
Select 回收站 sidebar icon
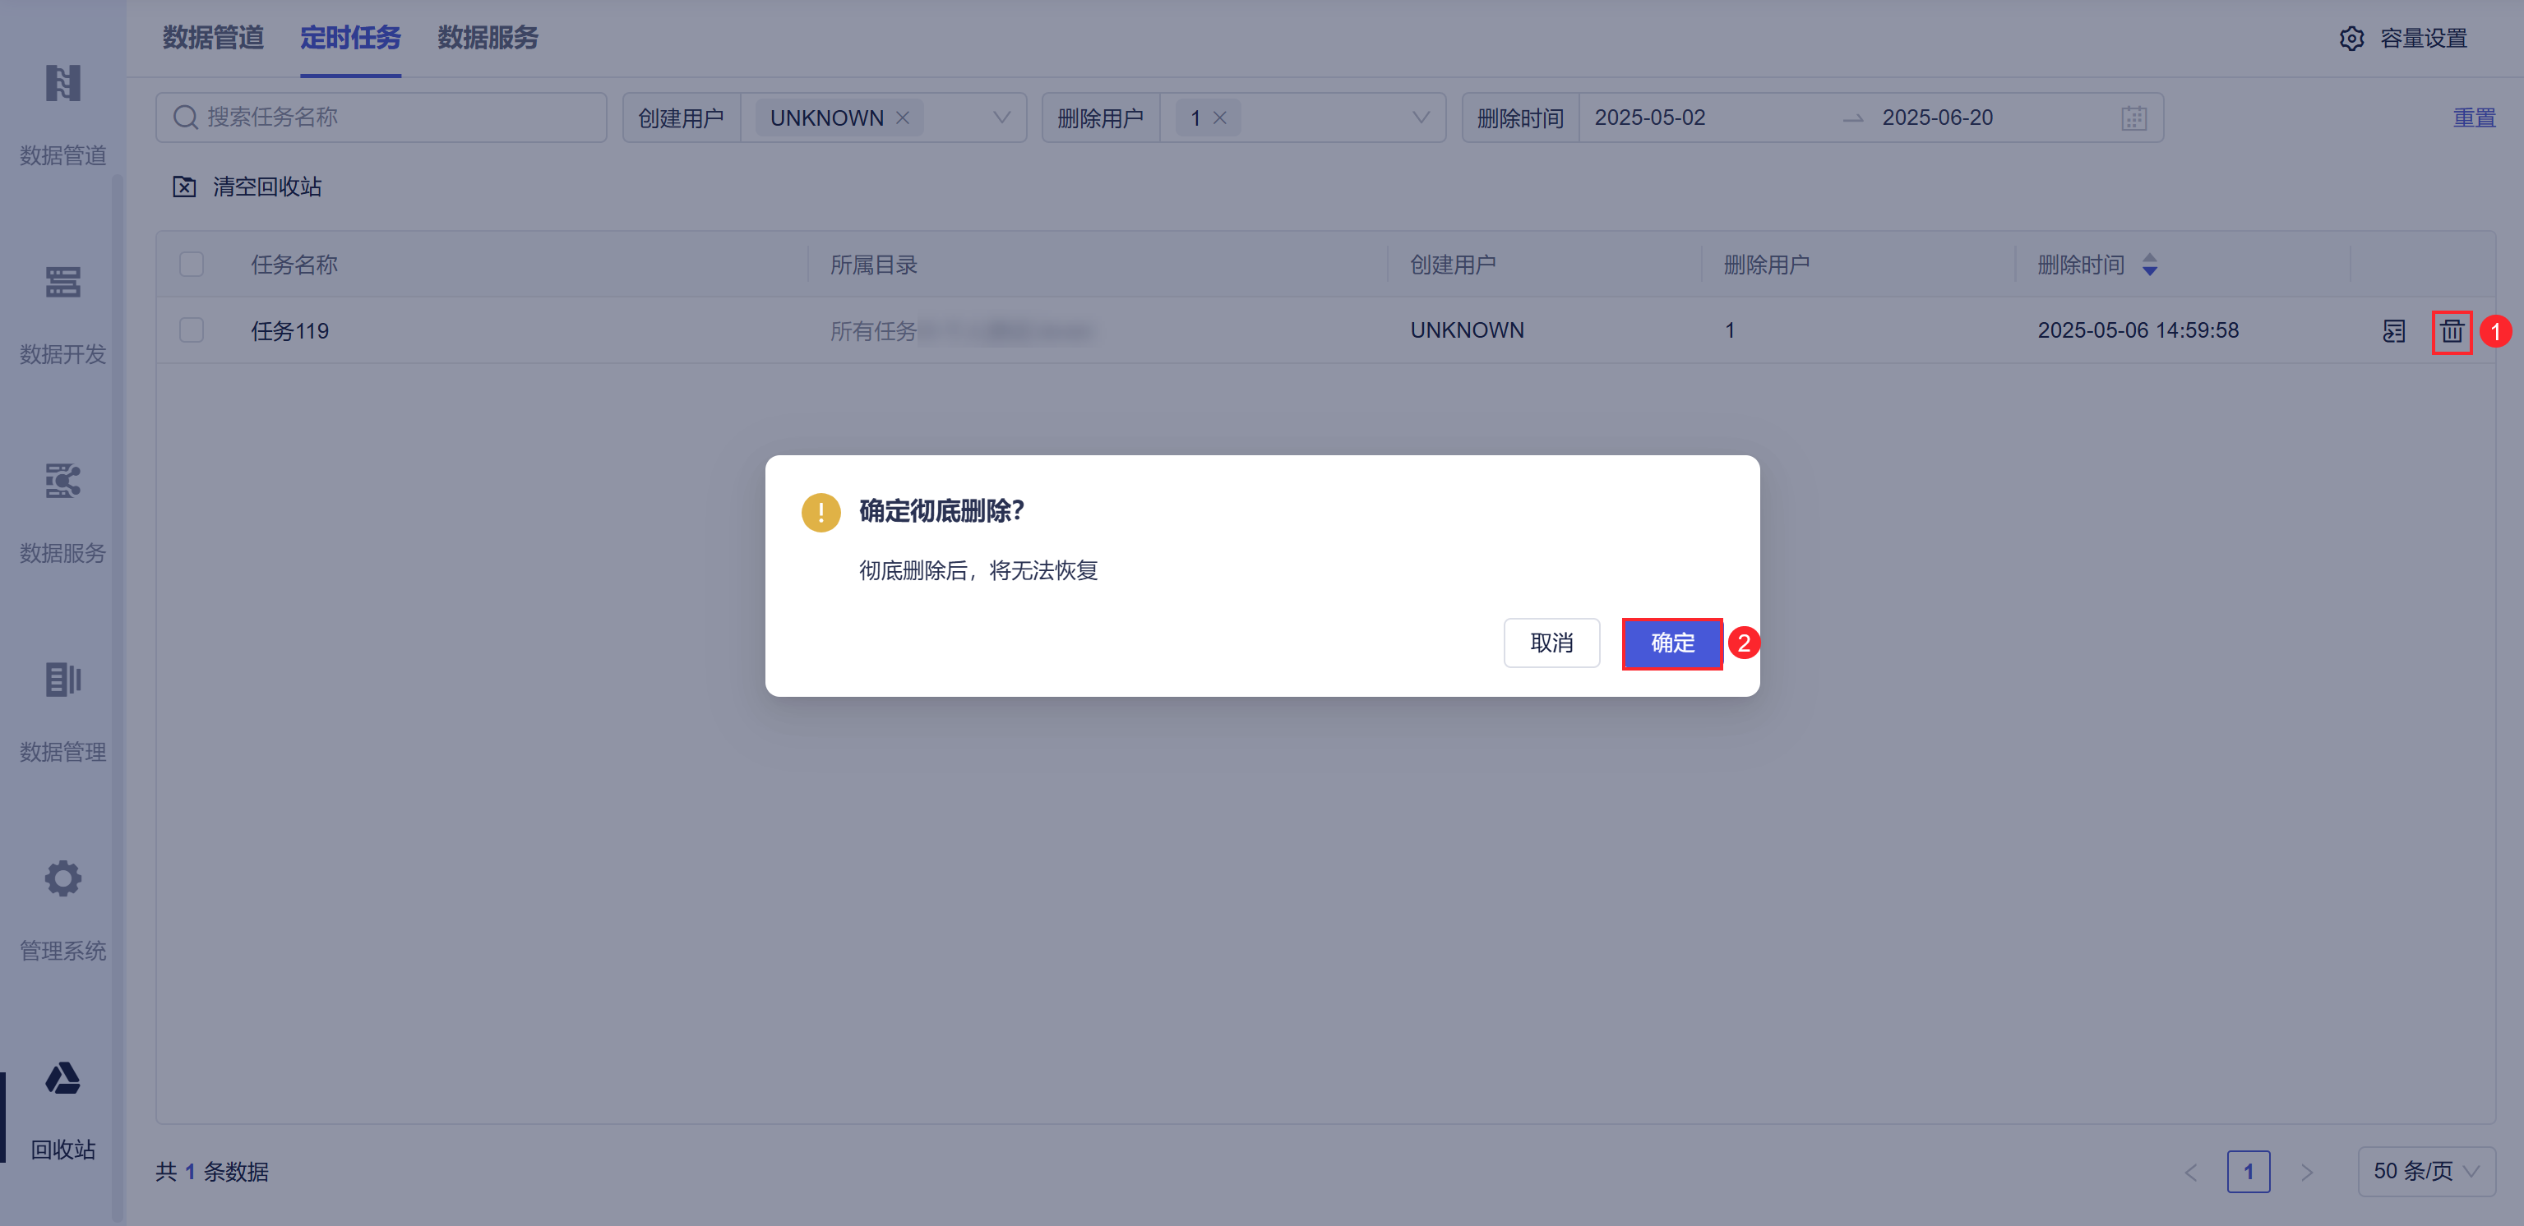click(x=62, y=1078)
